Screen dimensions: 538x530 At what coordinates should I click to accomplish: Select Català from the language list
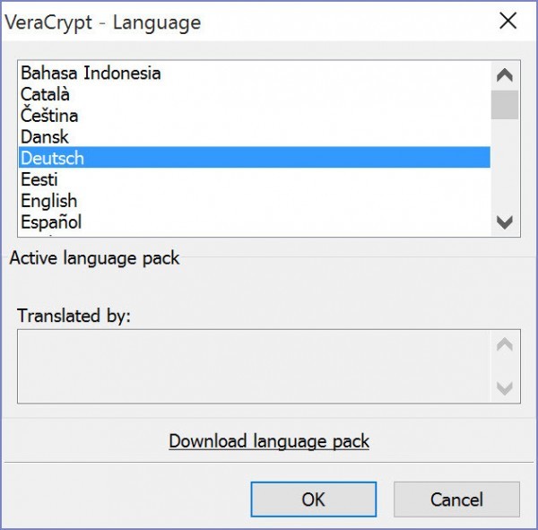coord(255,94)
